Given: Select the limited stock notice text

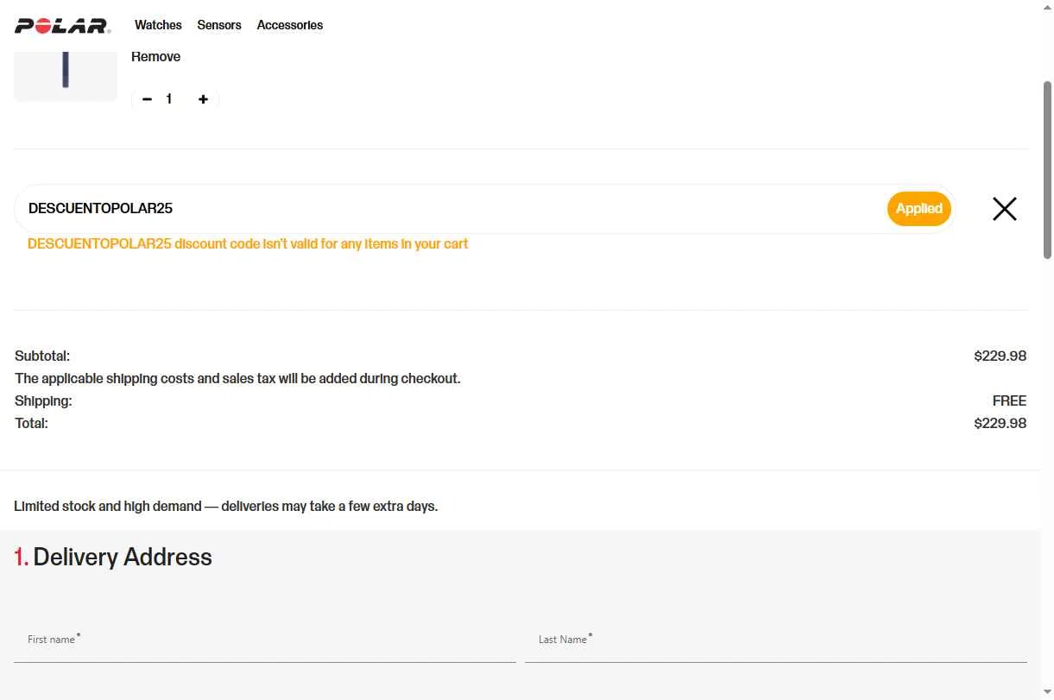Looking at the screenshot, I should (226, 507).
